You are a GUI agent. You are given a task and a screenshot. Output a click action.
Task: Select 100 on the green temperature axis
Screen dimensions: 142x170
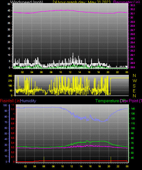pos(133,128)
